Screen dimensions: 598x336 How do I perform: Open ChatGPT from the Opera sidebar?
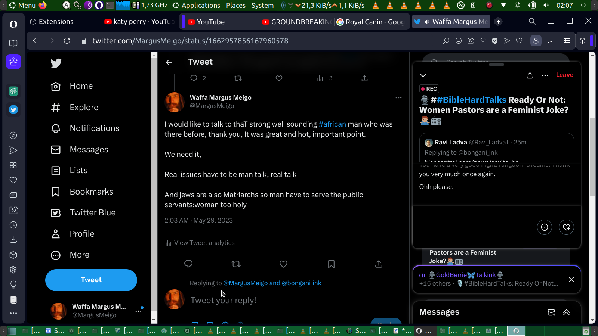pos(13,91)
